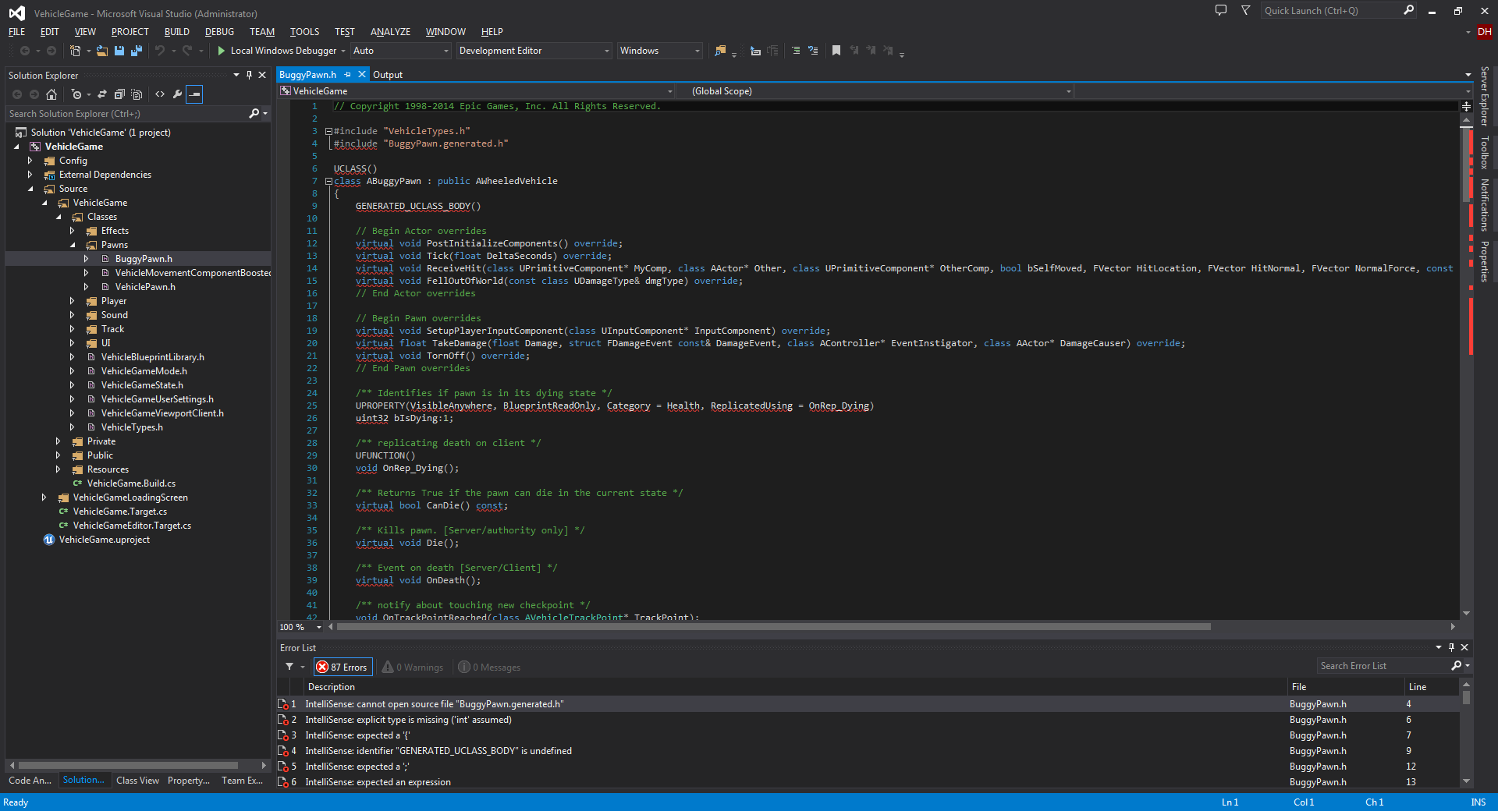Open Properties wrench icon in Solution Explorer
The height and width of the screenshot is (811, 1498).
coord(177,94)
